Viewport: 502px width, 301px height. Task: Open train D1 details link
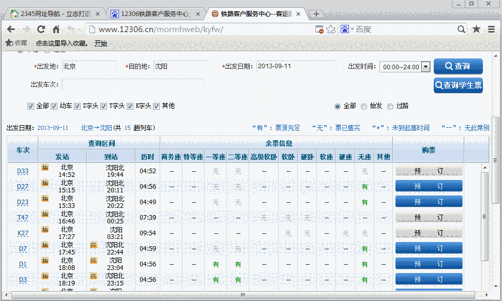pos(23,264)
